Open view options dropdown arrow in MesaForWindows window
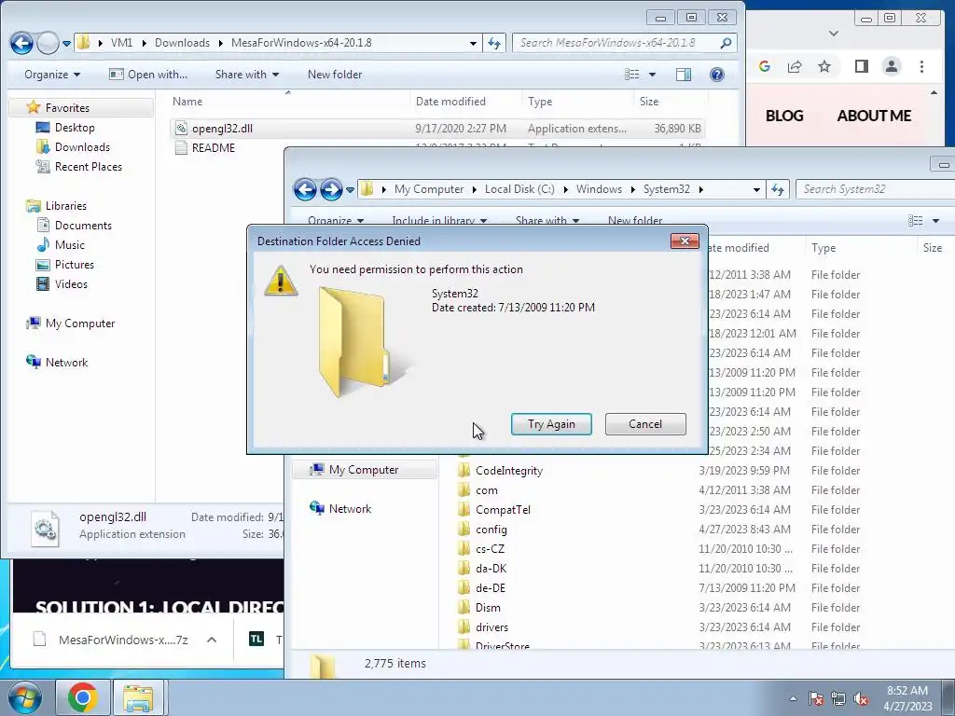955x716 pixels. (652, 75)
